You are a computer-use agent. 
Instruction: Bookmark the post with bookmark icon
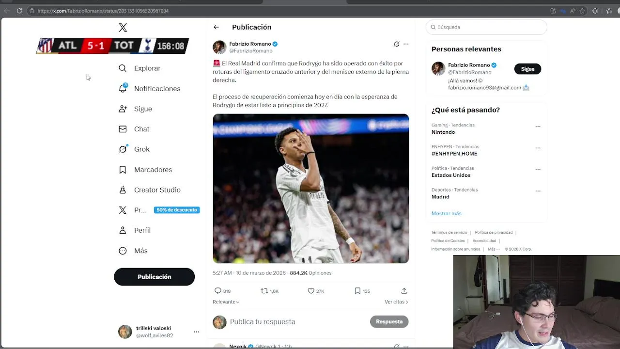point(357,291)
